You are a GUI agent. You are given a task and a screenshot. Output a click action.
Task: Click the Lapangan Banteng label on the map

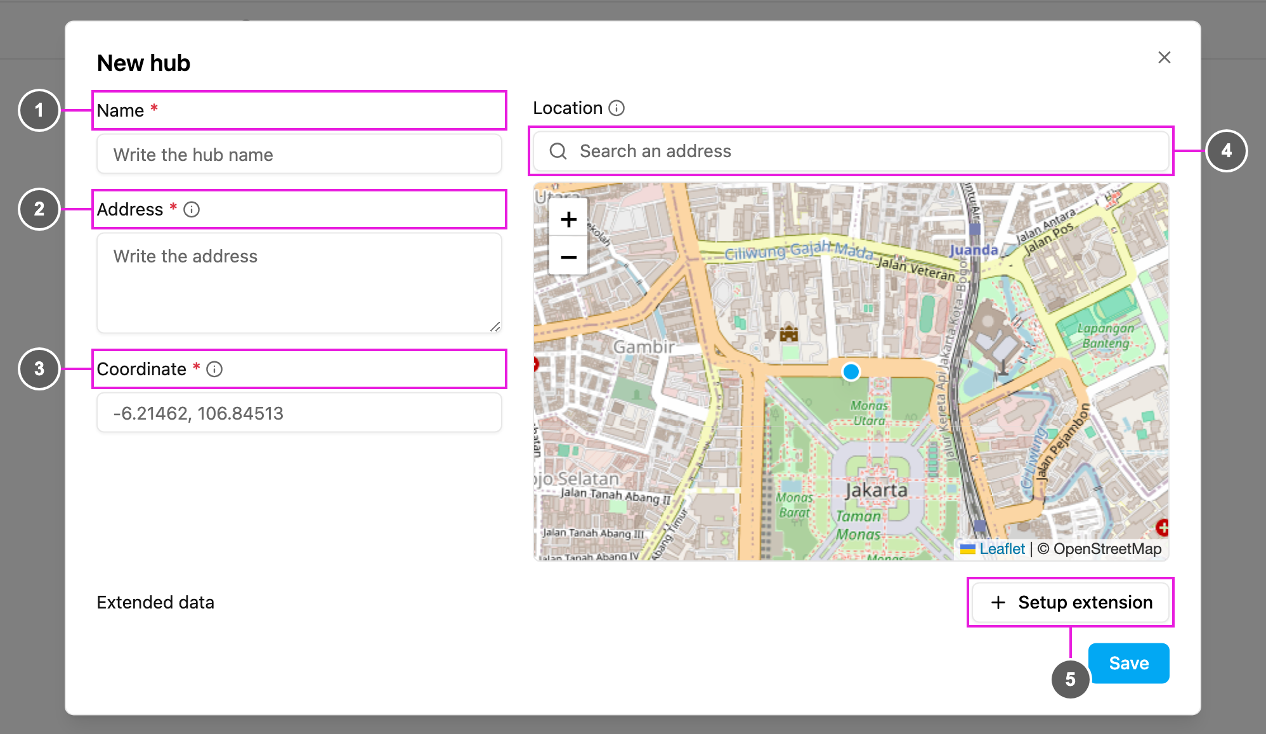tap(1106, 335)
